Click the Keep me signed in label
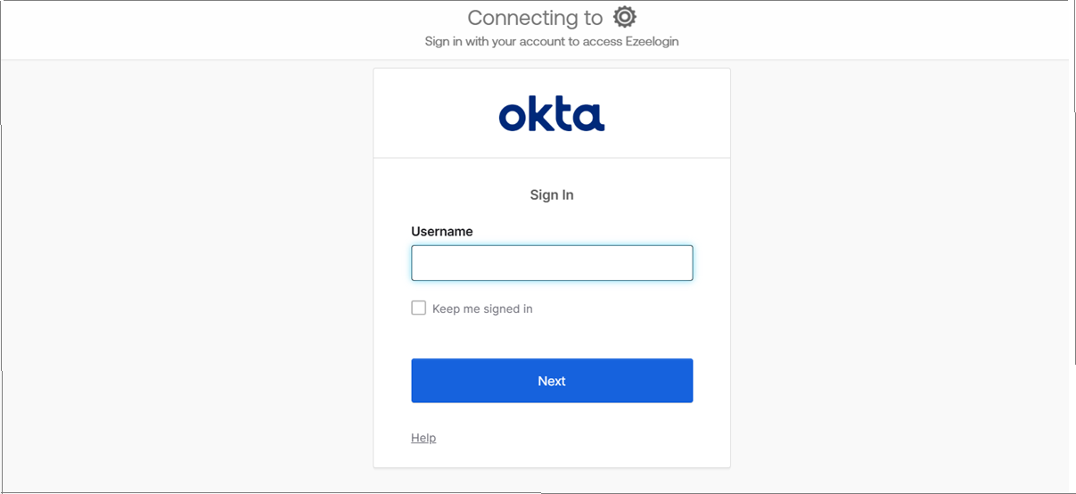Image resolution: width=1076 pixels, height=494 pixels. click(x=482, y=309)
